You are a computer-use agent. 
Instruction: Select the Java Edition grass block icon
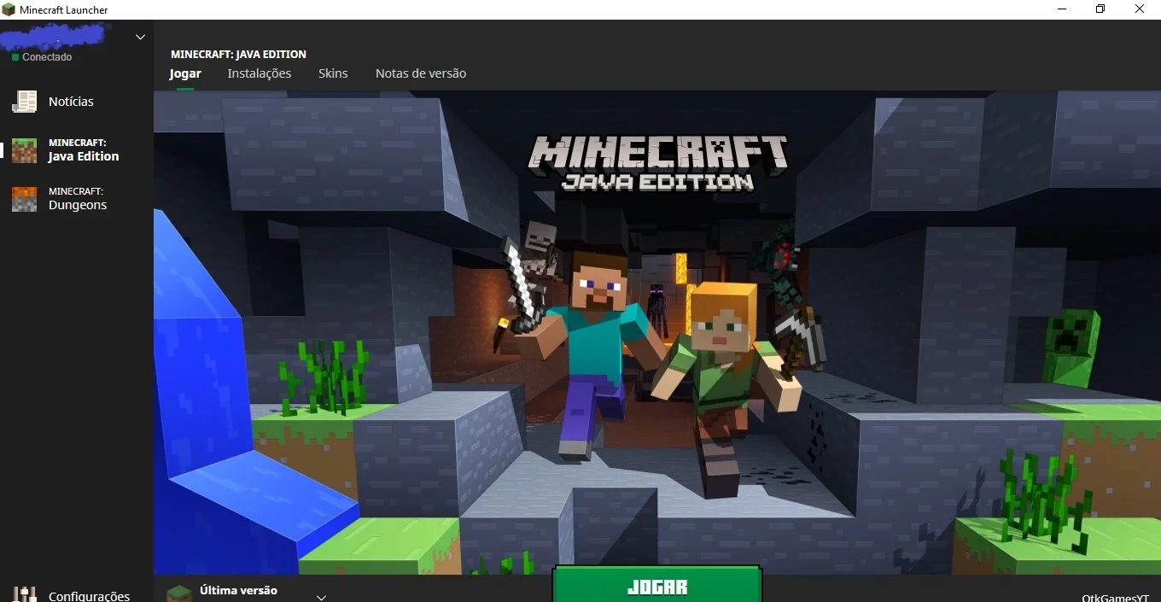(x=24, y=150)
